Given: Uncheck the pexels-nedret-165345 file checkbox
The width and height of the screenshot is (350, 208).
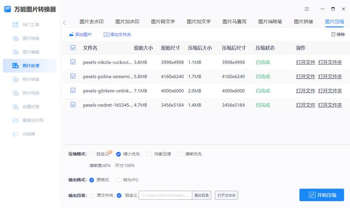Looking at the screenshot, I should tap(73, 105).
